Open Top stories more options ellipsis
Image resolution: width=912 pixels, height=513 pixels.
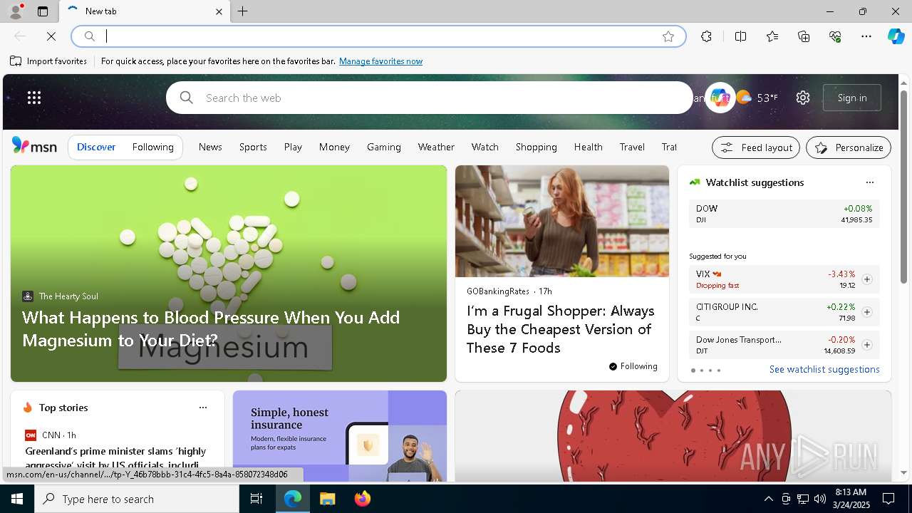click(x=203, y=408)
